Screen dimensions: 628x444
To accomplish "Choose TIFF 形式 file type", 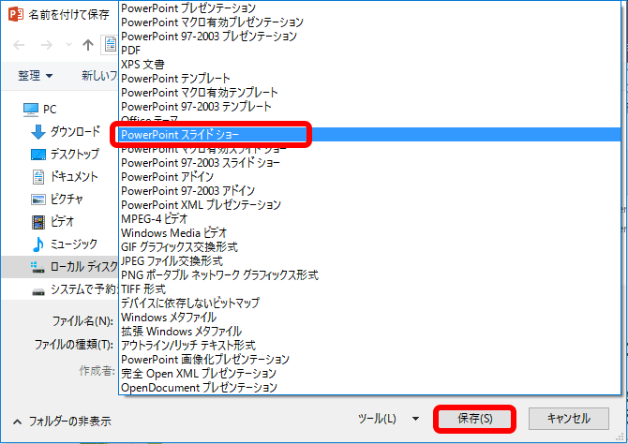I will [369, 289].
